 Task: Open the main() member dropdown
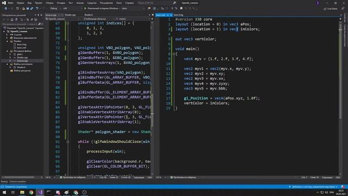tap(133, 19)
